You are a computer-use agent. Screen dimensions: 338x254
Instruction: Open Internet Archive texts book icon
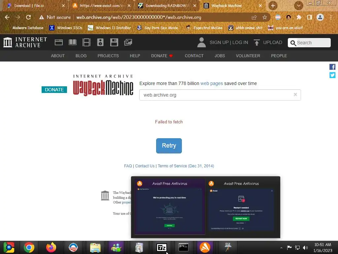(72, 42)
